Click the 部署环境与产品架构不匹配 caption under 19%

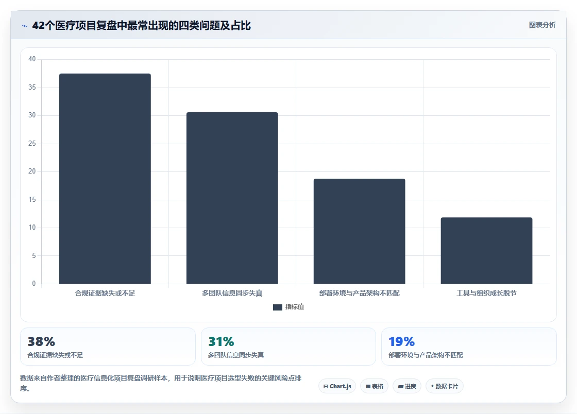tap(426, 355)
